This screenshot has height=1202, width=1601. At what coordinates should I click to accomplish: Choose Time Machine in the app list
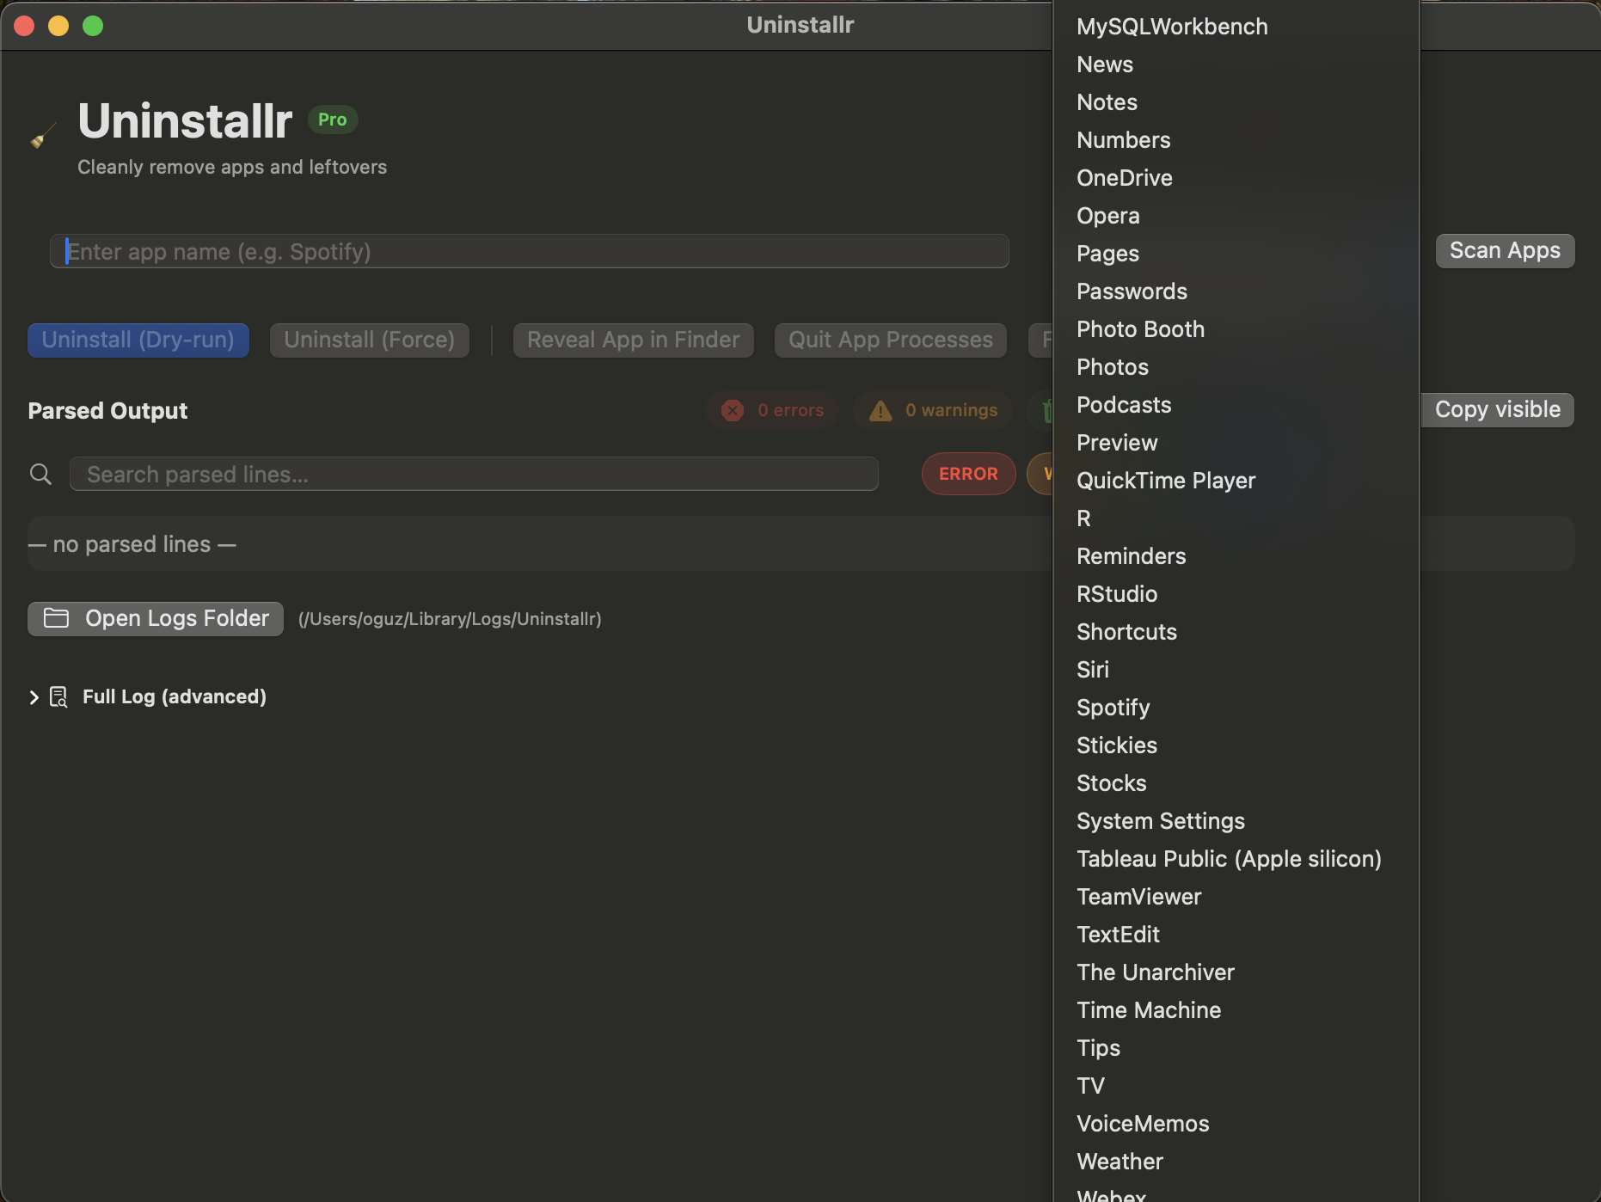tap(1148, 1009)
